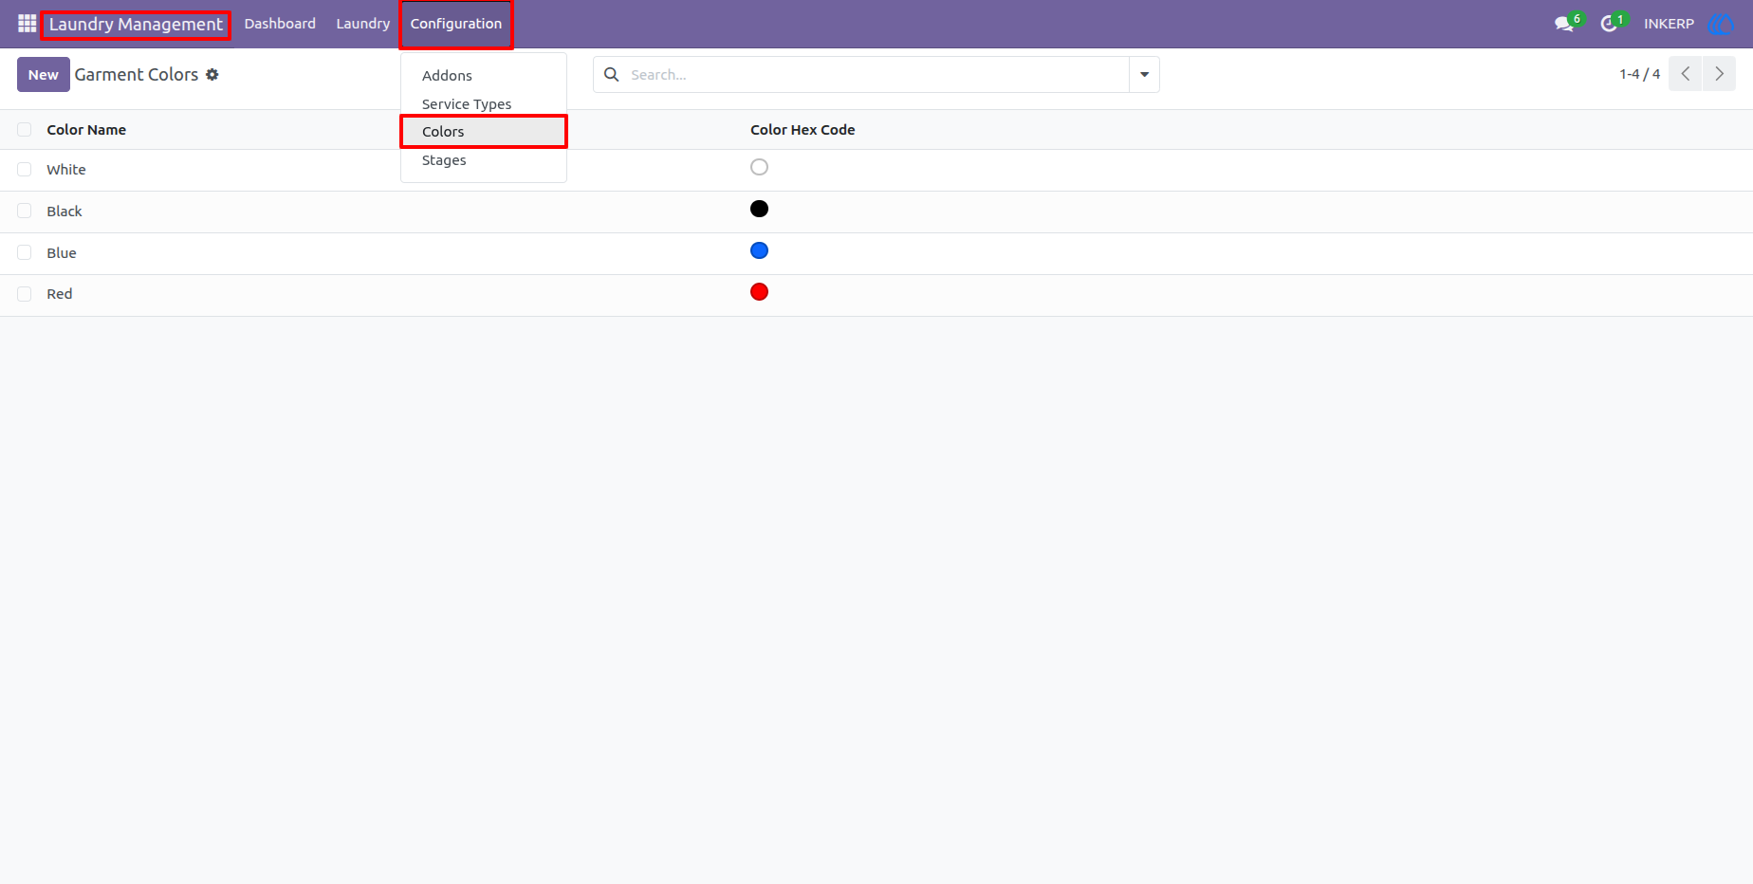Open the Blue color record
Image resolution: width=1753 pixels, height=884 pixels.
coord(62,253)
